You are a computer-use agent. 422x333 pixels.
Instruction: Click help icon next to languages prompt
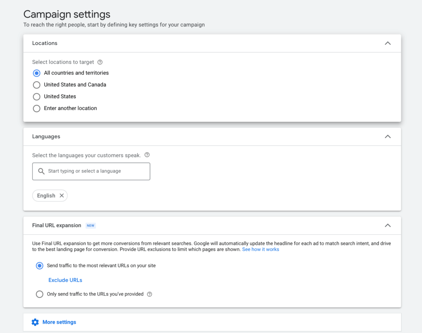click(147, 155)
